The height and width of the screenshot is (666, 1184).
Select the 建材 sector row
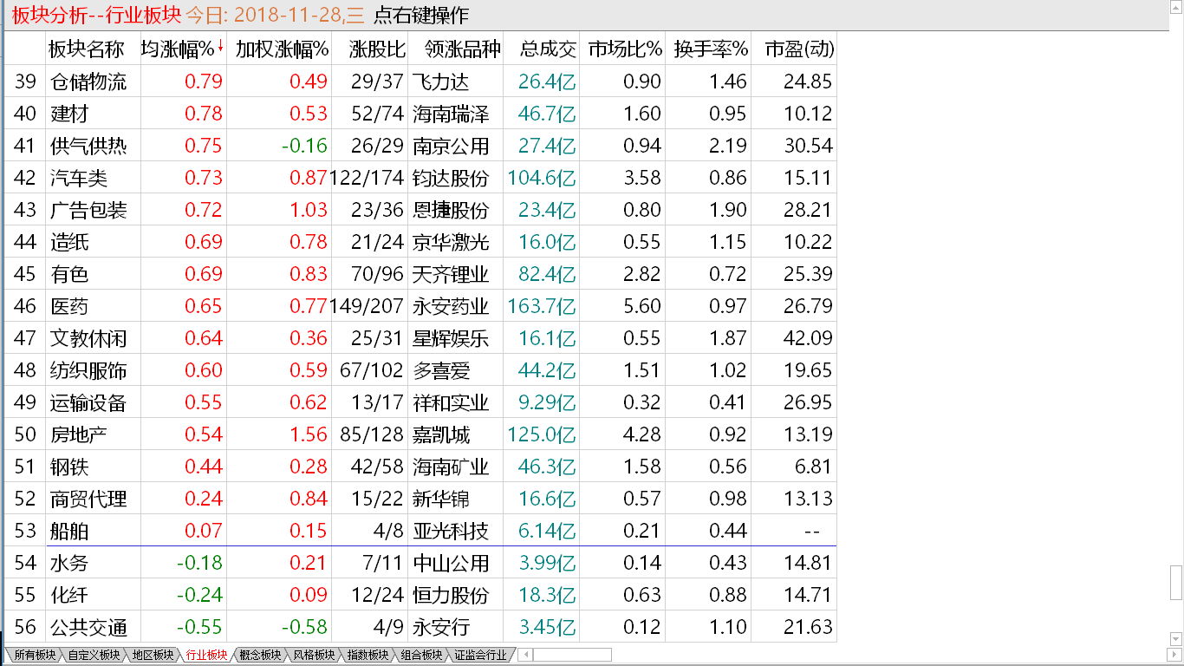[420, 114]
